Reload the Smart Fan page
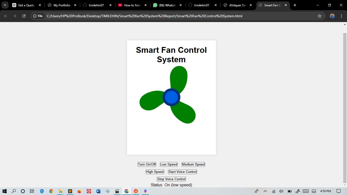The image size is (347, 195). [x=24, y=16]
